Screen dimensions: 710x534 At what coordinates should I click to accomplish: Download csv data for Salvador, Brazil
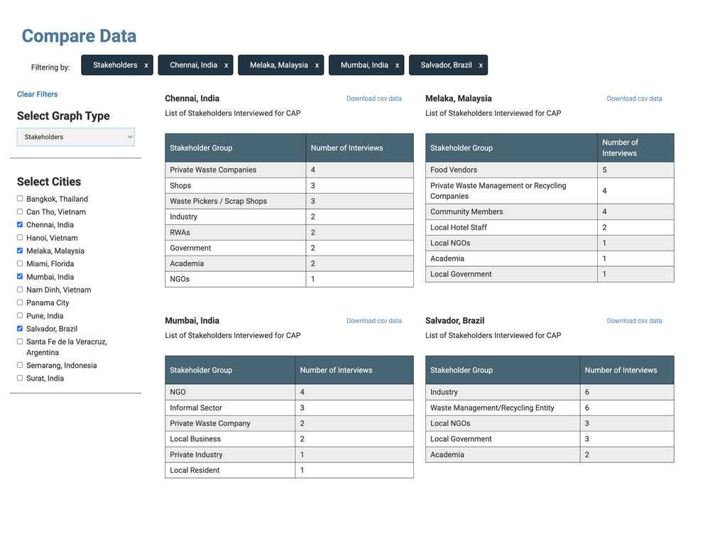coord(634,320)
